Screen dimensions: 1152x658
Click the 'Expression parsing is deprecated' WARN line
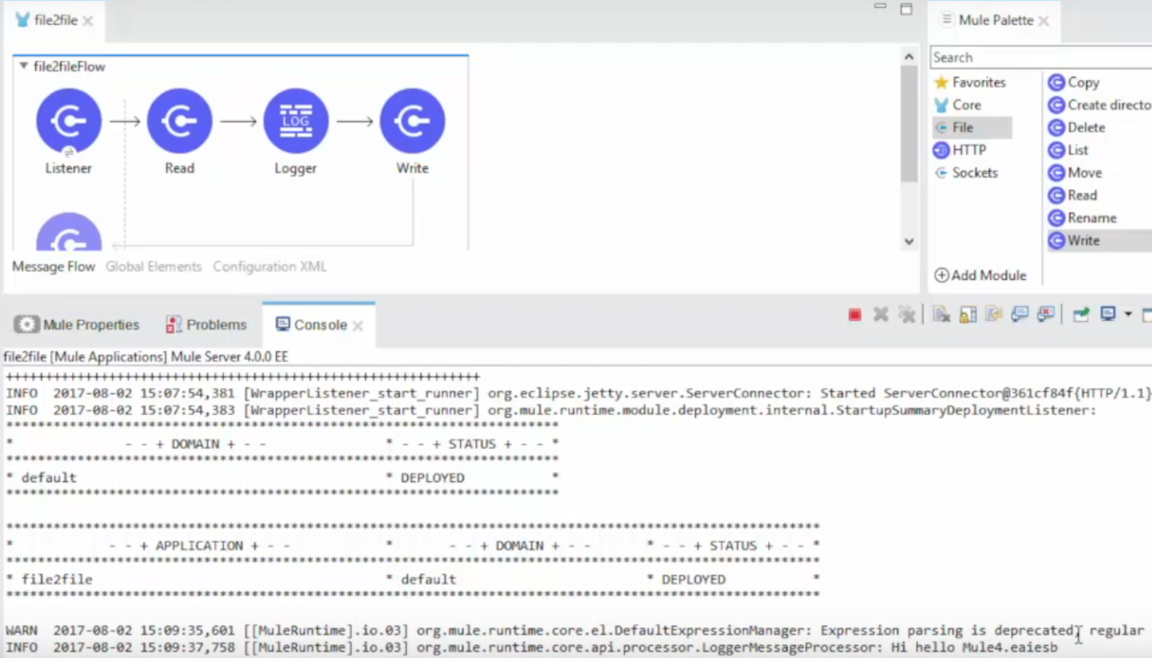(575, 631)
